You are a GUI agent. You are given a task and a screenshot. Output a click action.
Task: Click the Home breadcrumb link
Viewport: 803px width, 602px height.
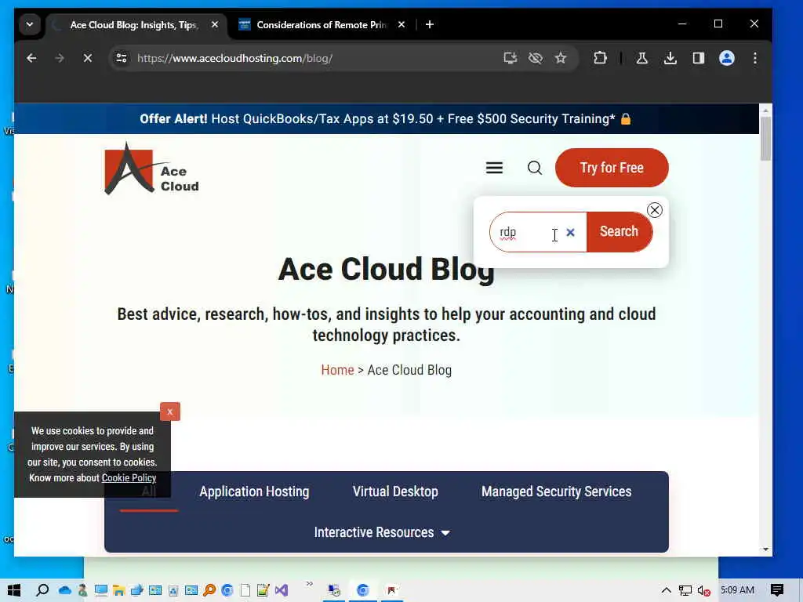[x=337, y=370]
